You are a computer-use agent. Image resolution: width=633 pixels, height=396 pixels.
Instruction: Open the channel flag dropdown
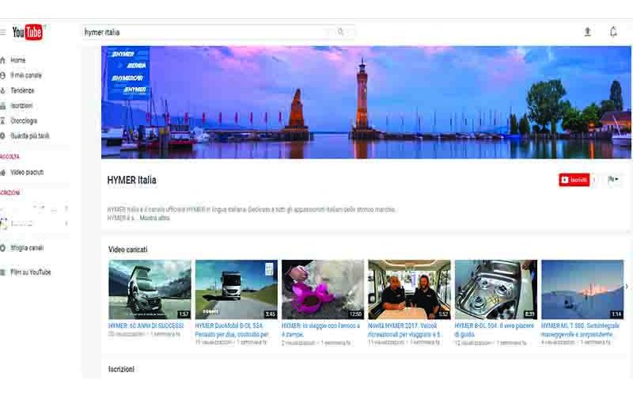click(x=613, y=181)
